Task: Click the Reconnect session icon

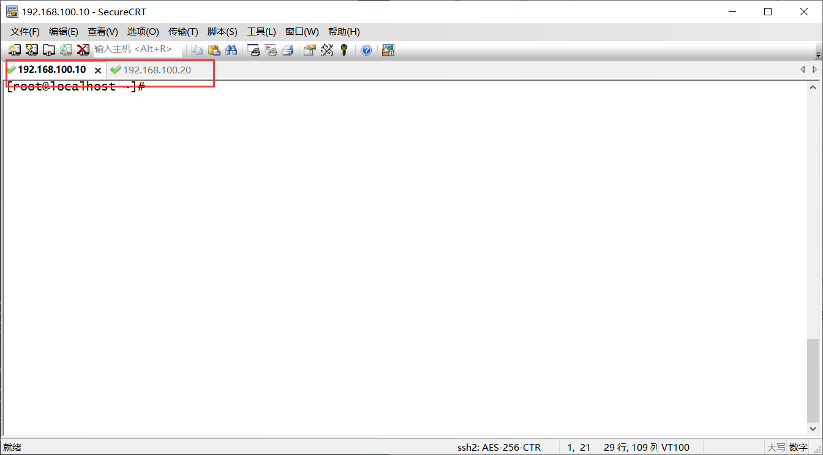Action: [x=66, y=50]
